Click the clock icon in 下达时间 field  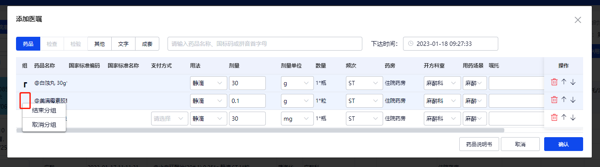point(411,44)
